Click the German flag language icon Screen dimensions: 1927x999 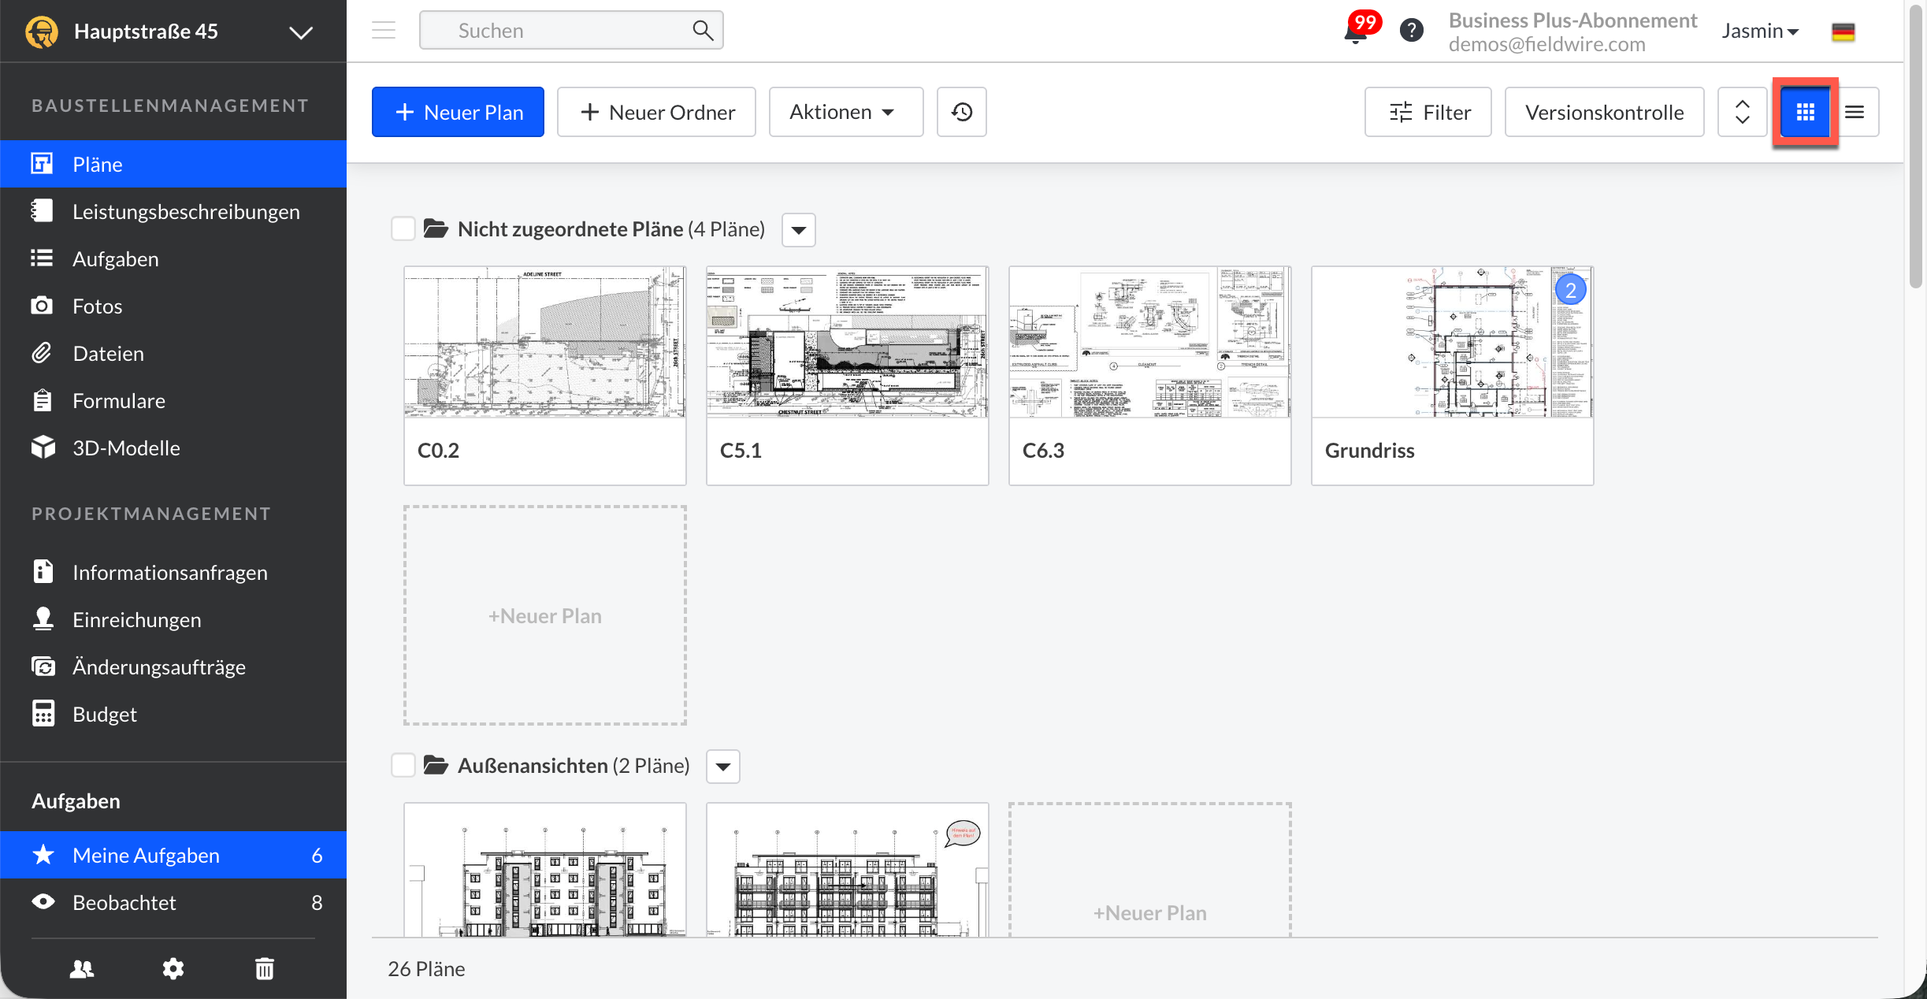[1843, 32]
